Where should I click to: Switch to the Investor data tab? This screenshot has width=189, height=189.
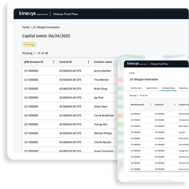tap(136, 88)
